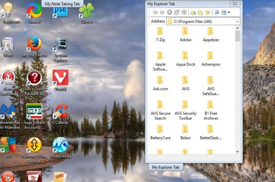Image resolution: width=275 pixels, height=182 pixels.
Task: Select the TrayMenu desktop shortcut
Action: 8,13
